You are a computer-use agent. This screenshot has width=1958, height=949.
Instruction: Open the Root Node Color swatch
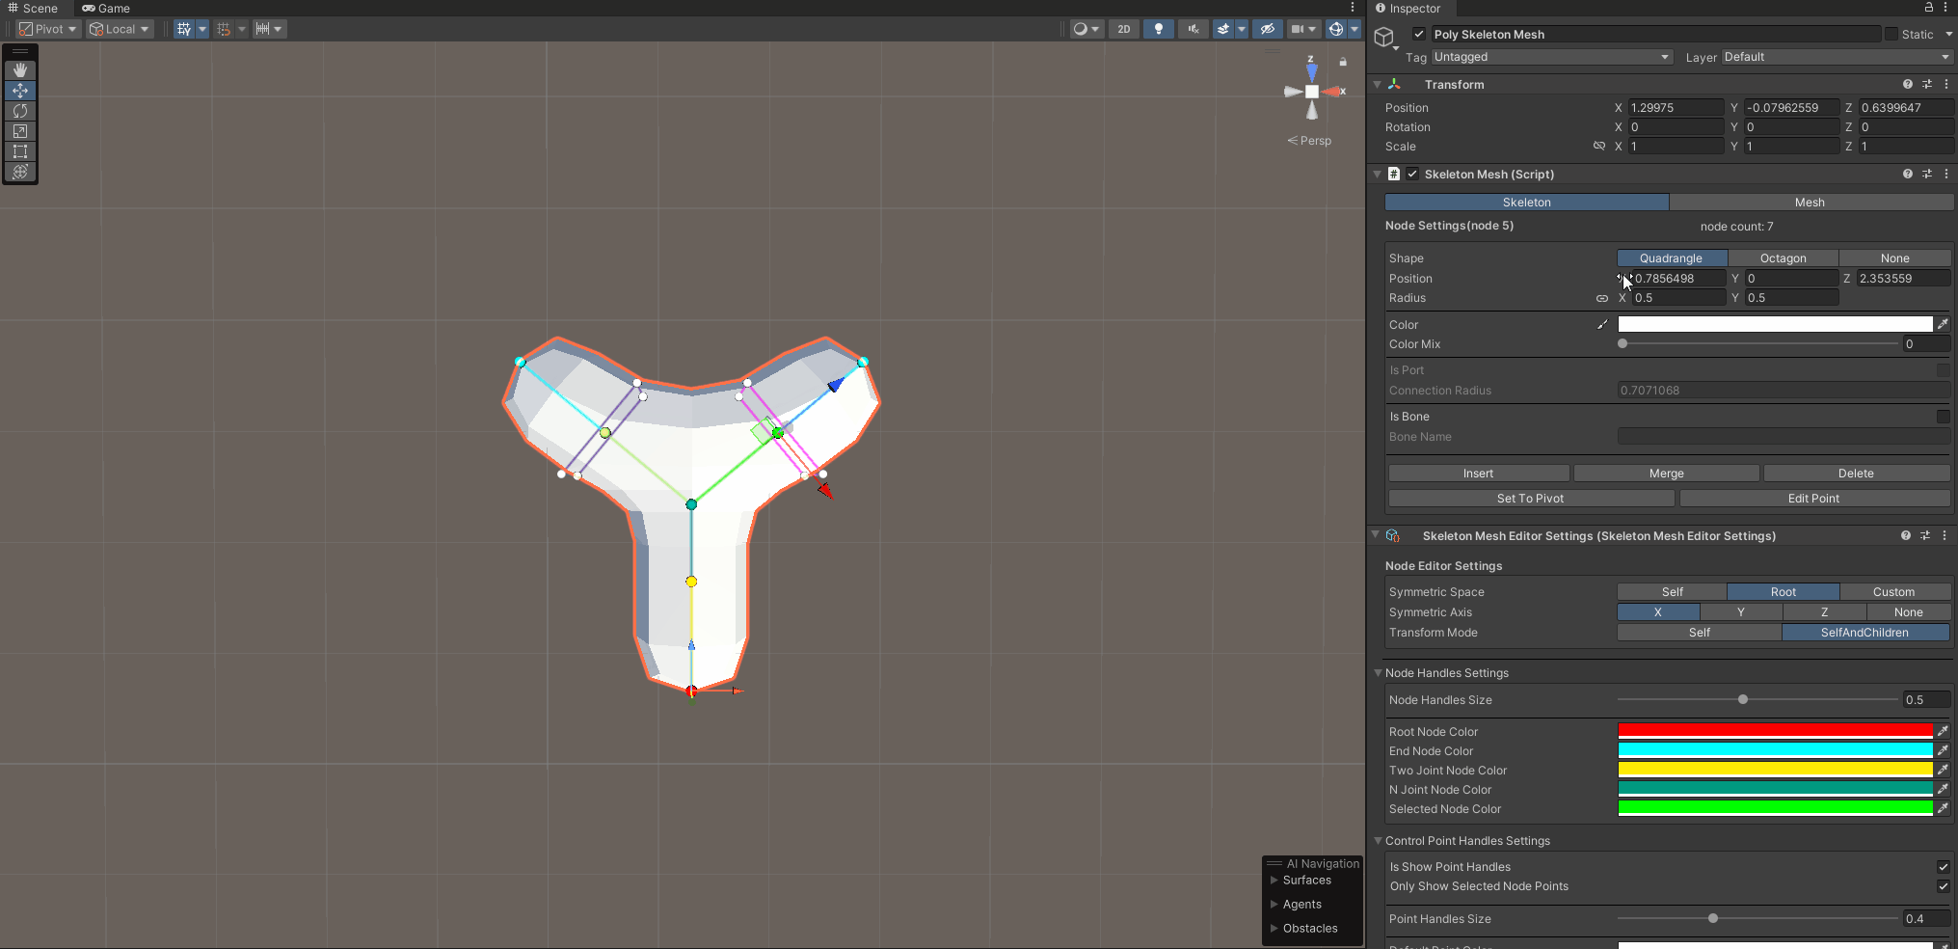tap(1774, 731)
